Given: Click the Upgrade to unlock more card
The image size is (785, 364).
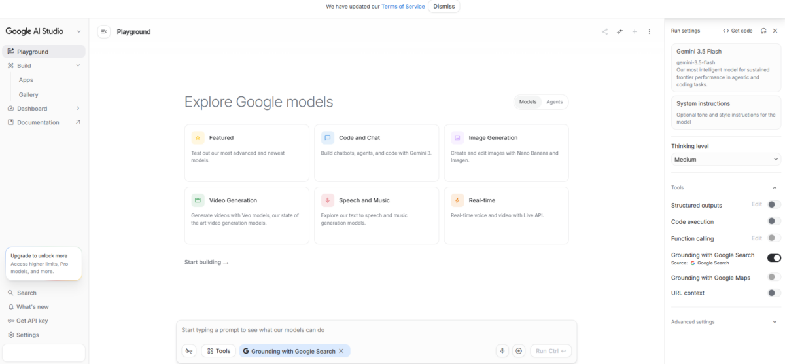Looking at the screenshot, I should 43,263.
